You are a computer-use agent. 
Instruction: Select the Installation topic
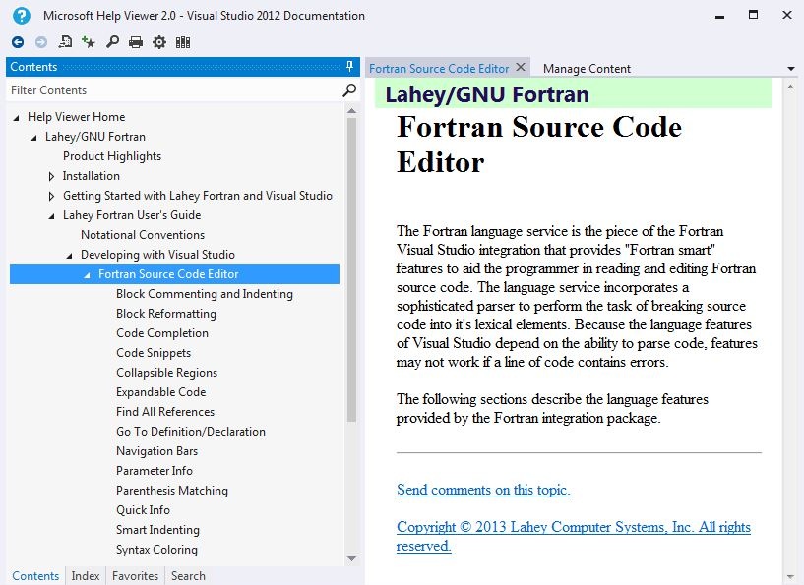tap(92, 176)
